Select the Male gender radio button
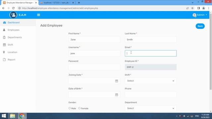This screenshot has width=212, height=119. 70,108
